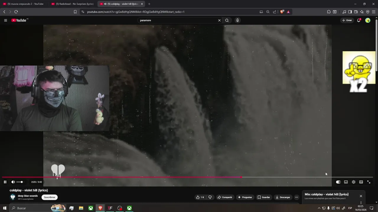Image resolution: width=378 pixels, height=212 pixels.
Task: Toggle subtitles in the player
Action: tap(346, 182)
